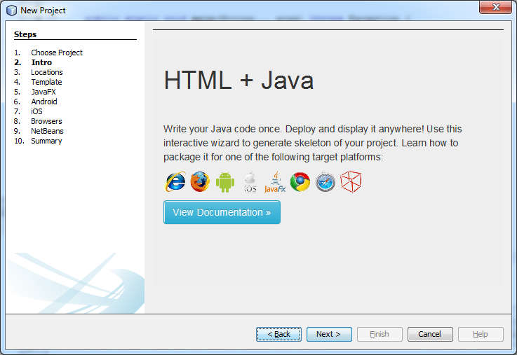Click the green Android robot icon
The width and height of the screenshot is (517, 355).
point(225,182)
